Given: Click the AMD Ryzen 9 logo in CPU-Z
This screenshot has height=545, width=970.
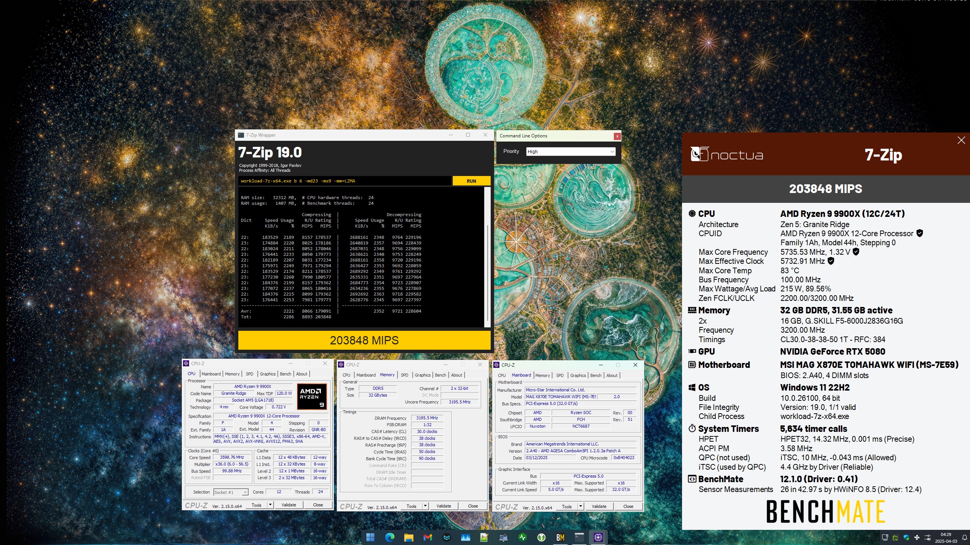Looking at the screenshot, I should (311, 397).
